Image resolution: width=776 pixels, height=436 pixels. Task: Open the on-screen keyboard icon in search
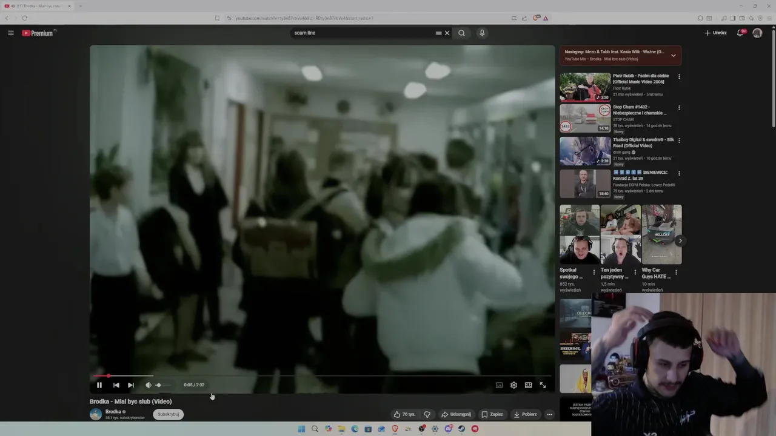[x=438, y=33]
